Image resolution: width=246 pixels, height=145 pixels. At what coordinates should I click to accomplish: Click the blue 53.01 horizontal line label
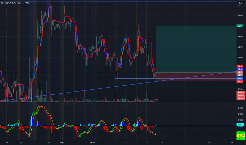[x=240, y=79]
